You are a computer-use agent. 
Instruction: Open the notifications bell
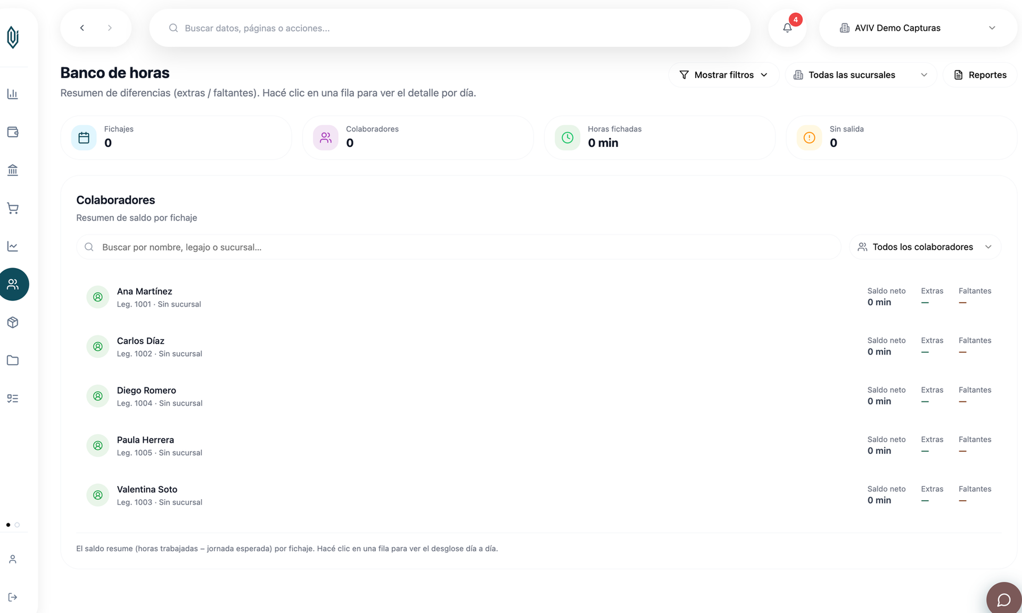tap(787, 28)
